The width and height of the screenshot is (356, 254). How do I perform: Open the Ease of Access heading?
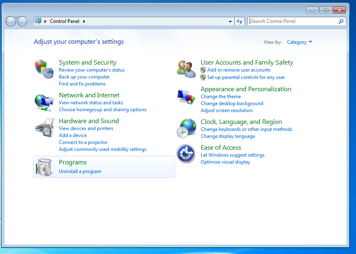pyautogui.click(x=221, y=147)
